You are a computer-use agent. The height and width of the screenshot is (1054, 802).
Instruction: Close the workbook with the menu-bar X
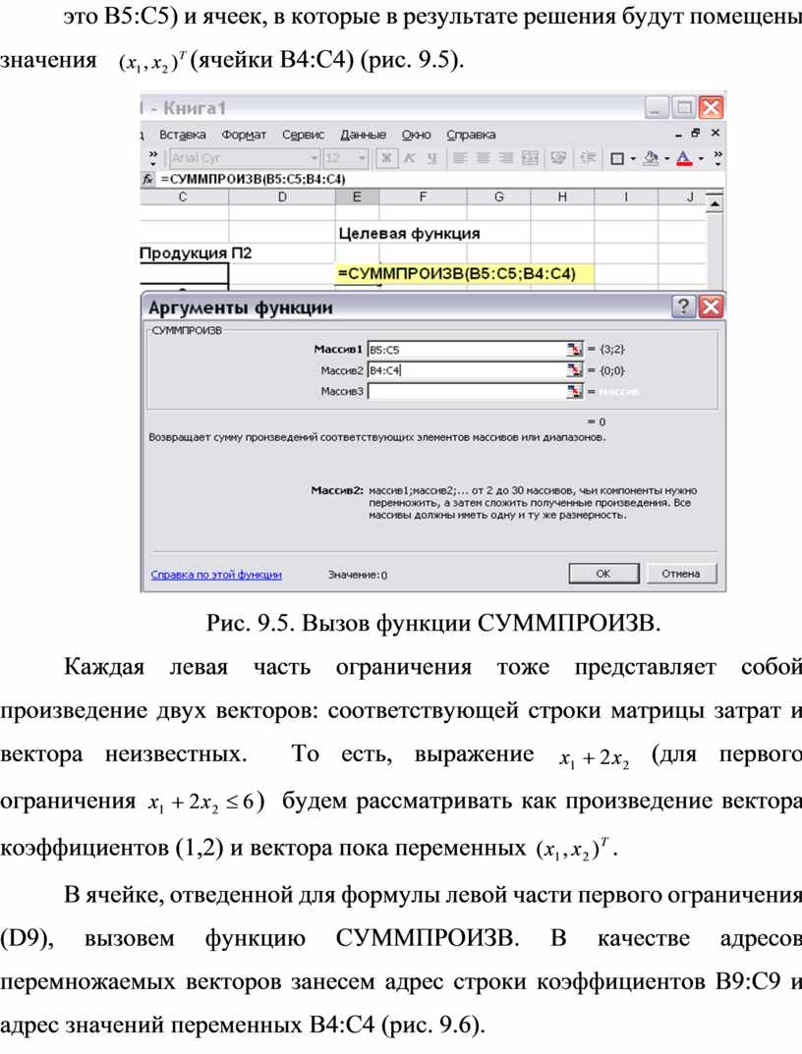point(716,133)
